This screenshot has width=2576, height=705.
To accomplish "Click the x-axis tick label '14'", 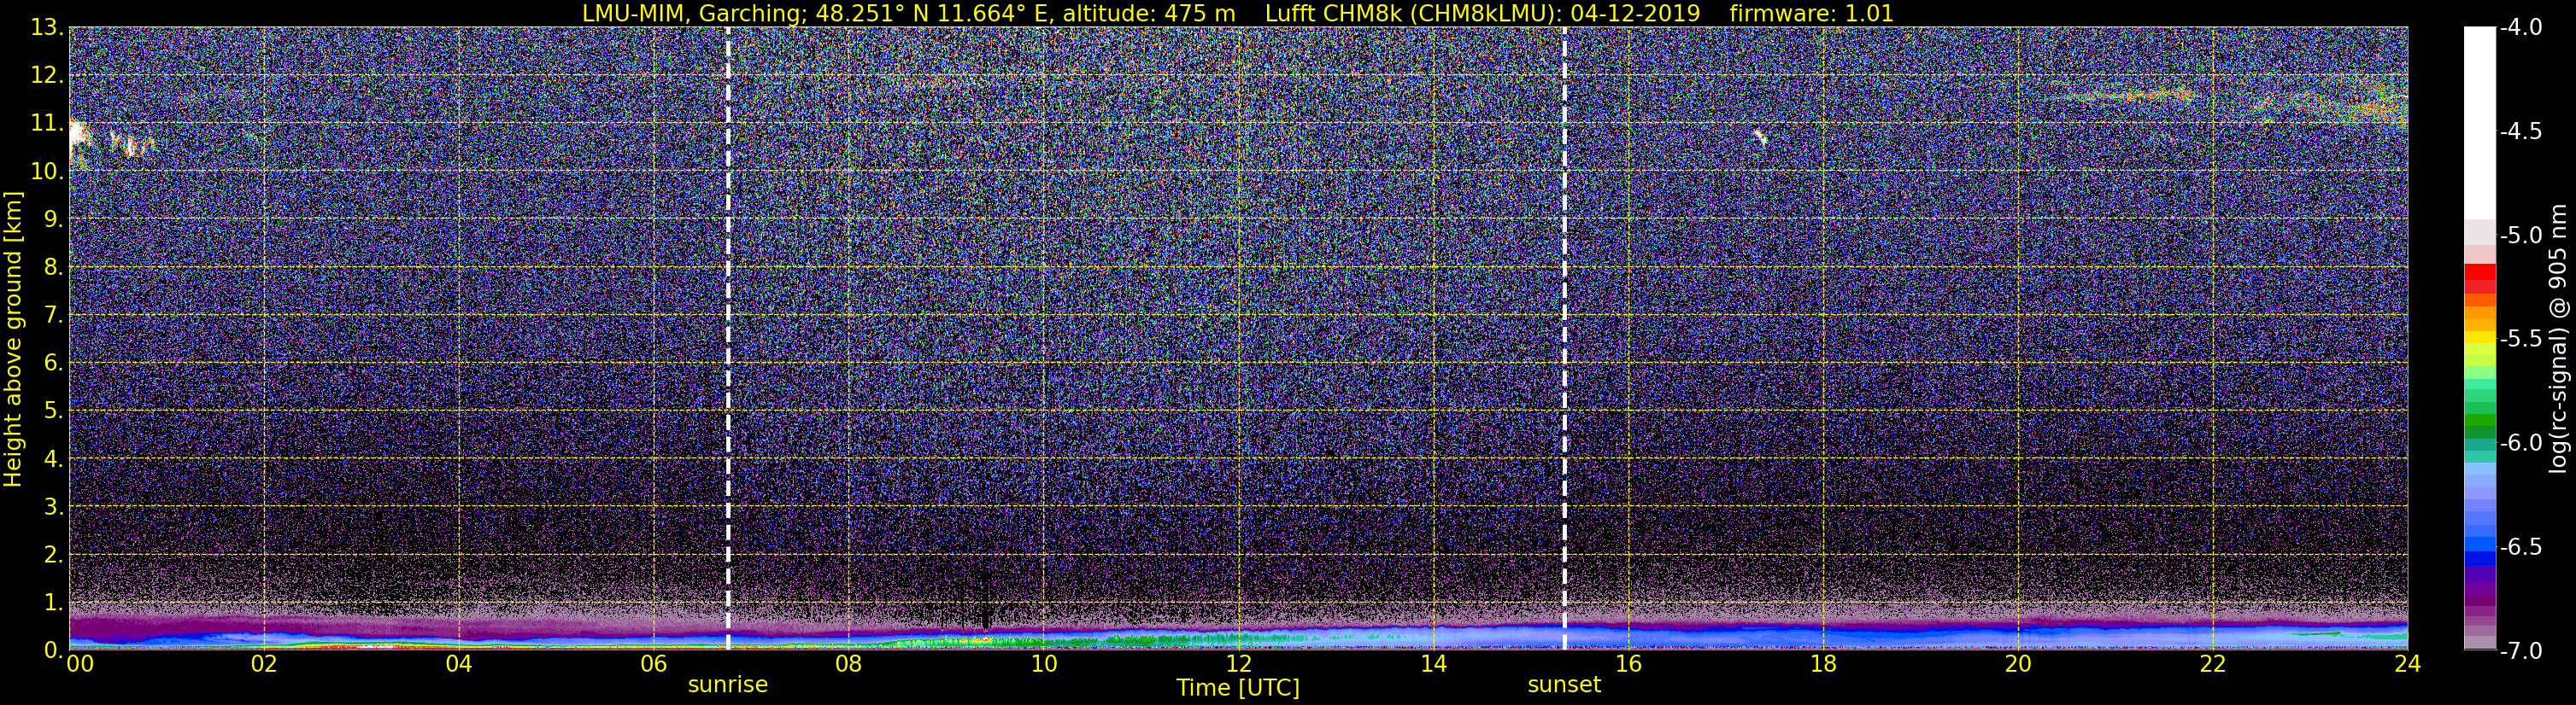I will [x=1433, y=664].
